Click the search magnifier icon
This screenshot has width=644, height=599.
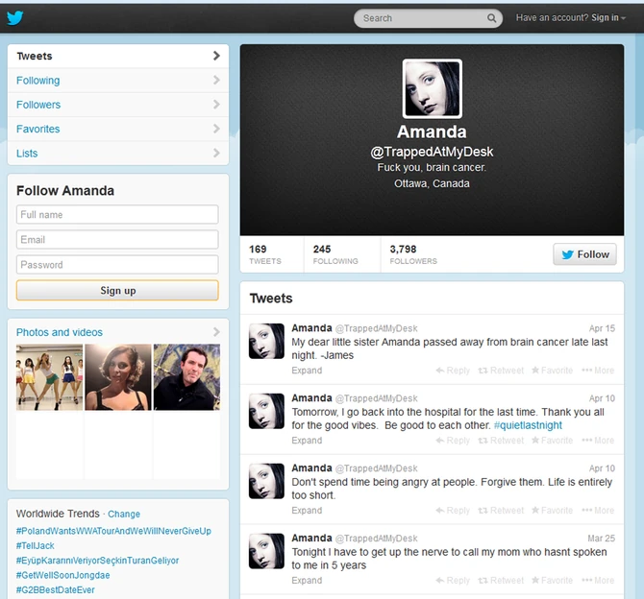click(492, 18)
